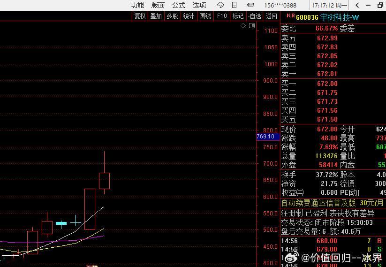Click the mobile phone icon in top bar
Image resolution: width=386 pixels, height=267 pixels.
coord(234,5)
